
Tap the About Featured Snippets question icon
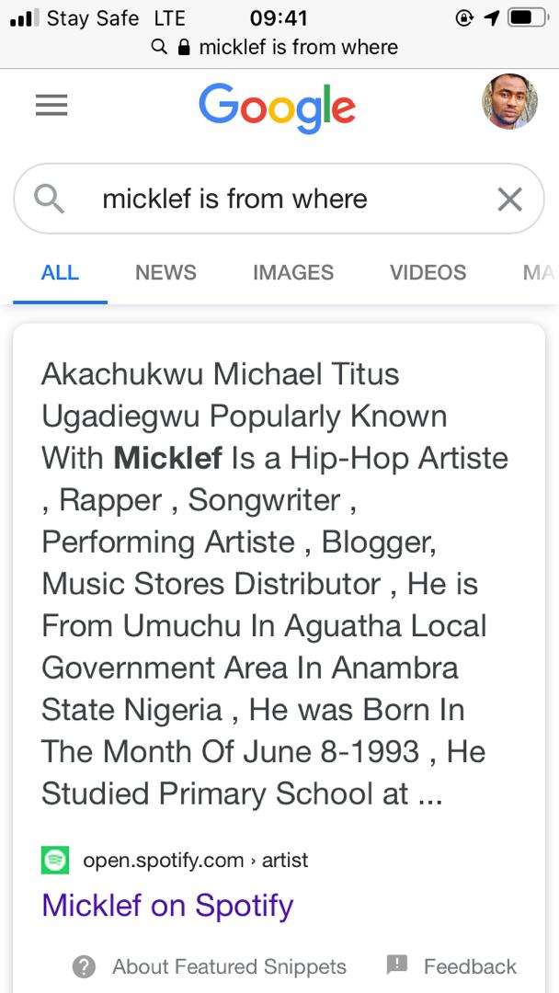pos(85,966)
